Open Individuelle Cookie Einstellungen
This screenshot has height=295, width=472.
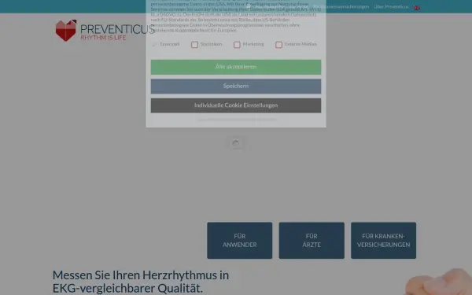click(236, 105)
